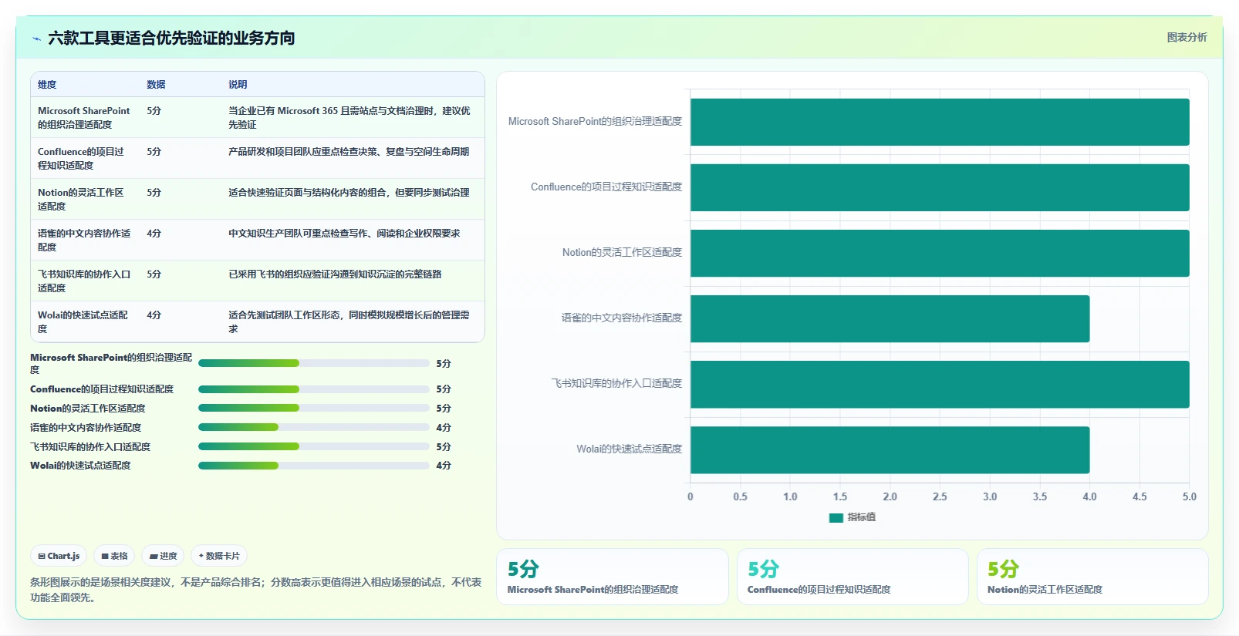Select the 数据卡片 tag chip
Image resolution: width=1239 pixels, height=636 pixels.
[219, 556]
